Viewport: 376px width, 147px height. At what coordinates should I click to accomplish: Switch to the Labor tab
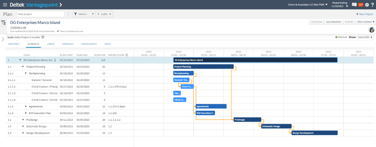51,44
